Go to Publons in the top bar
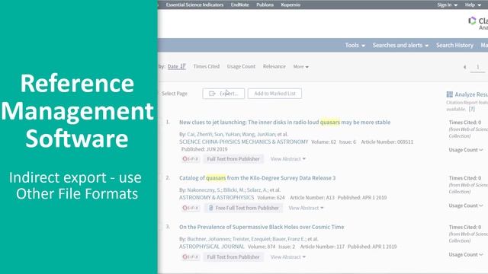The width and height of the screenshot is (488, 274). coord(265,5)
